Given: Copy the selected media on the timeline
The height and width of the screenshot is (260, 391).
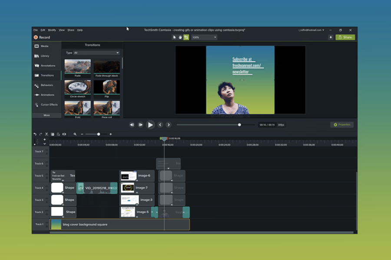Looking at the screenshot, I should (53, 134).
